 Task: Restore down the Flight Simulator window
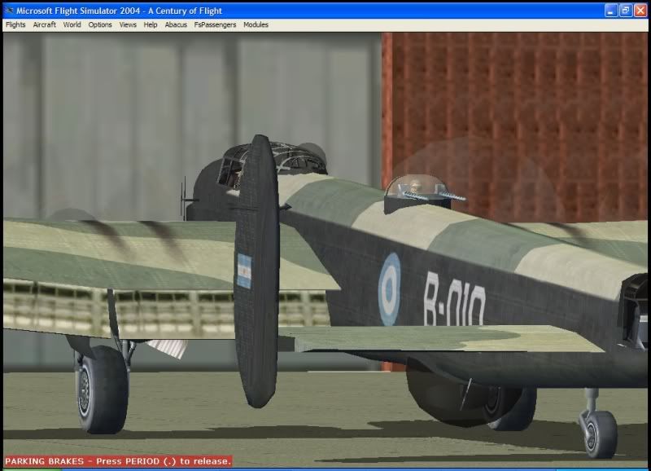click(x=625, y=11)
